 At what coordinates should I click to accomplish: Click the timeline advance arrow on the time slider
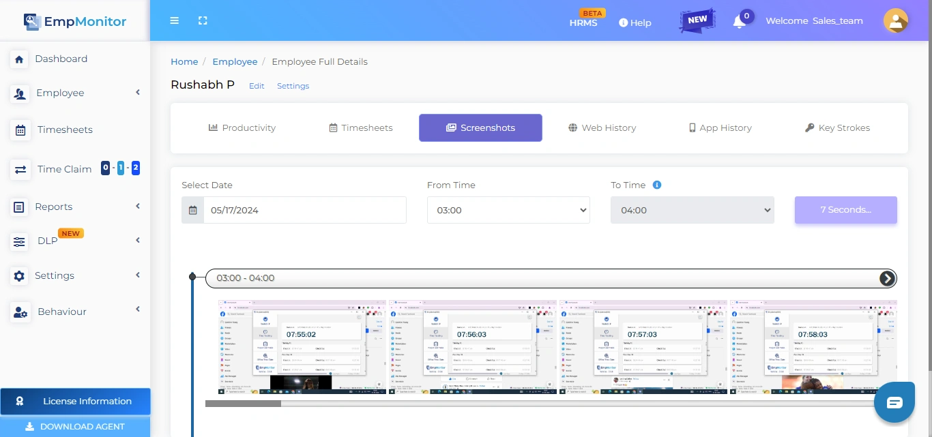click(887, 278)
